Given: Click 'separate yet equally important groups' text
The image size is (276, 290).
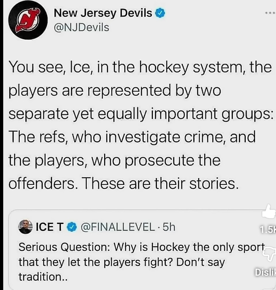Looking at the screenshot, I should [x=140, y=114].
